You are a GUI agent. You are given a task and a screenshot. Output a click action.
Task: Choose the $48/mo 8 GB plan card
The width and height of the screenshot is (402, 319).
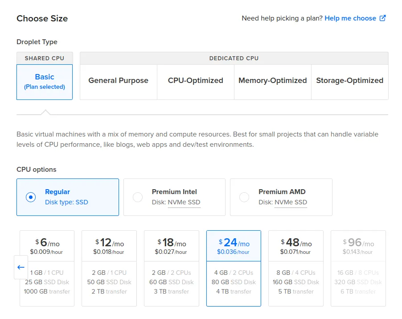click(296, 268)
